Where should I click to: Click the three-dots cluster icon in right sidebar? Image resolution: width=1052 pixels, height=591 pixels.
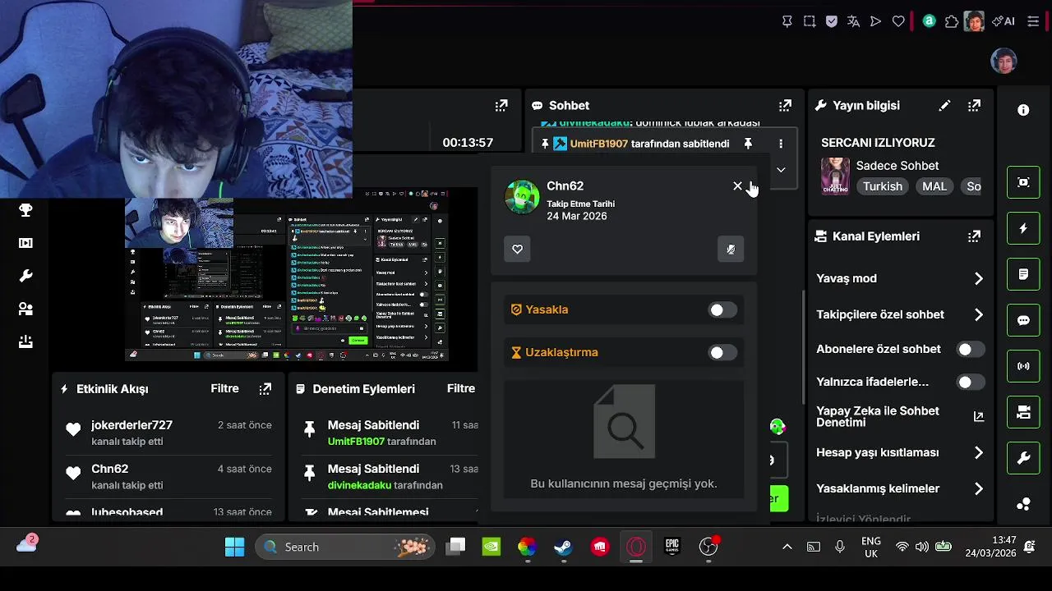(x=1023, y=504)
